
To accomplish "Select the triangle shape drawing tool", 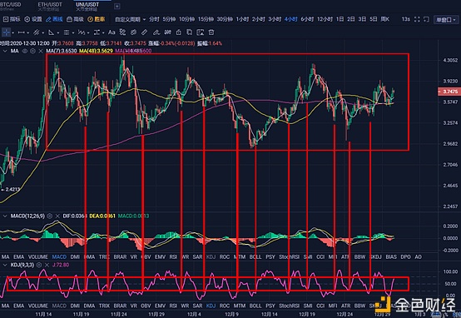I will pos(51,32).
